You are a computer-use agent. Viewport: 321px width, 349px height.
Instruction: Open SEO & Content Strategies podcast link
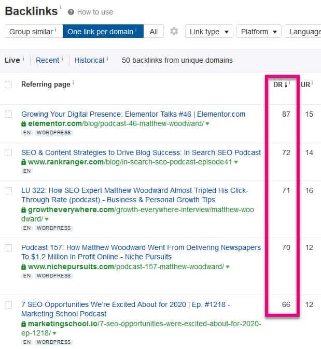point(141,152)
